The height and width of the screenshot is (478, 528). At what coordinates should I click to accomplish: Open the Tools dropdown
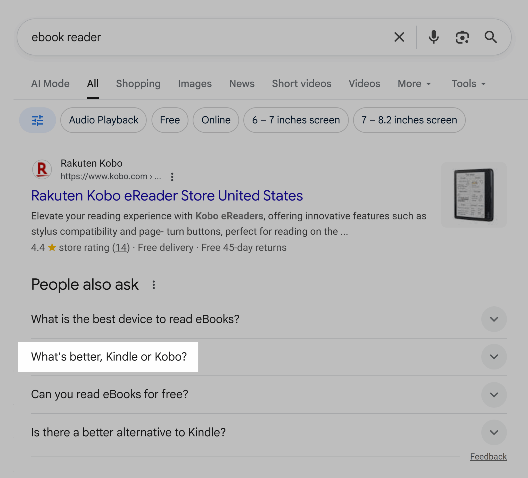point(468,84)
